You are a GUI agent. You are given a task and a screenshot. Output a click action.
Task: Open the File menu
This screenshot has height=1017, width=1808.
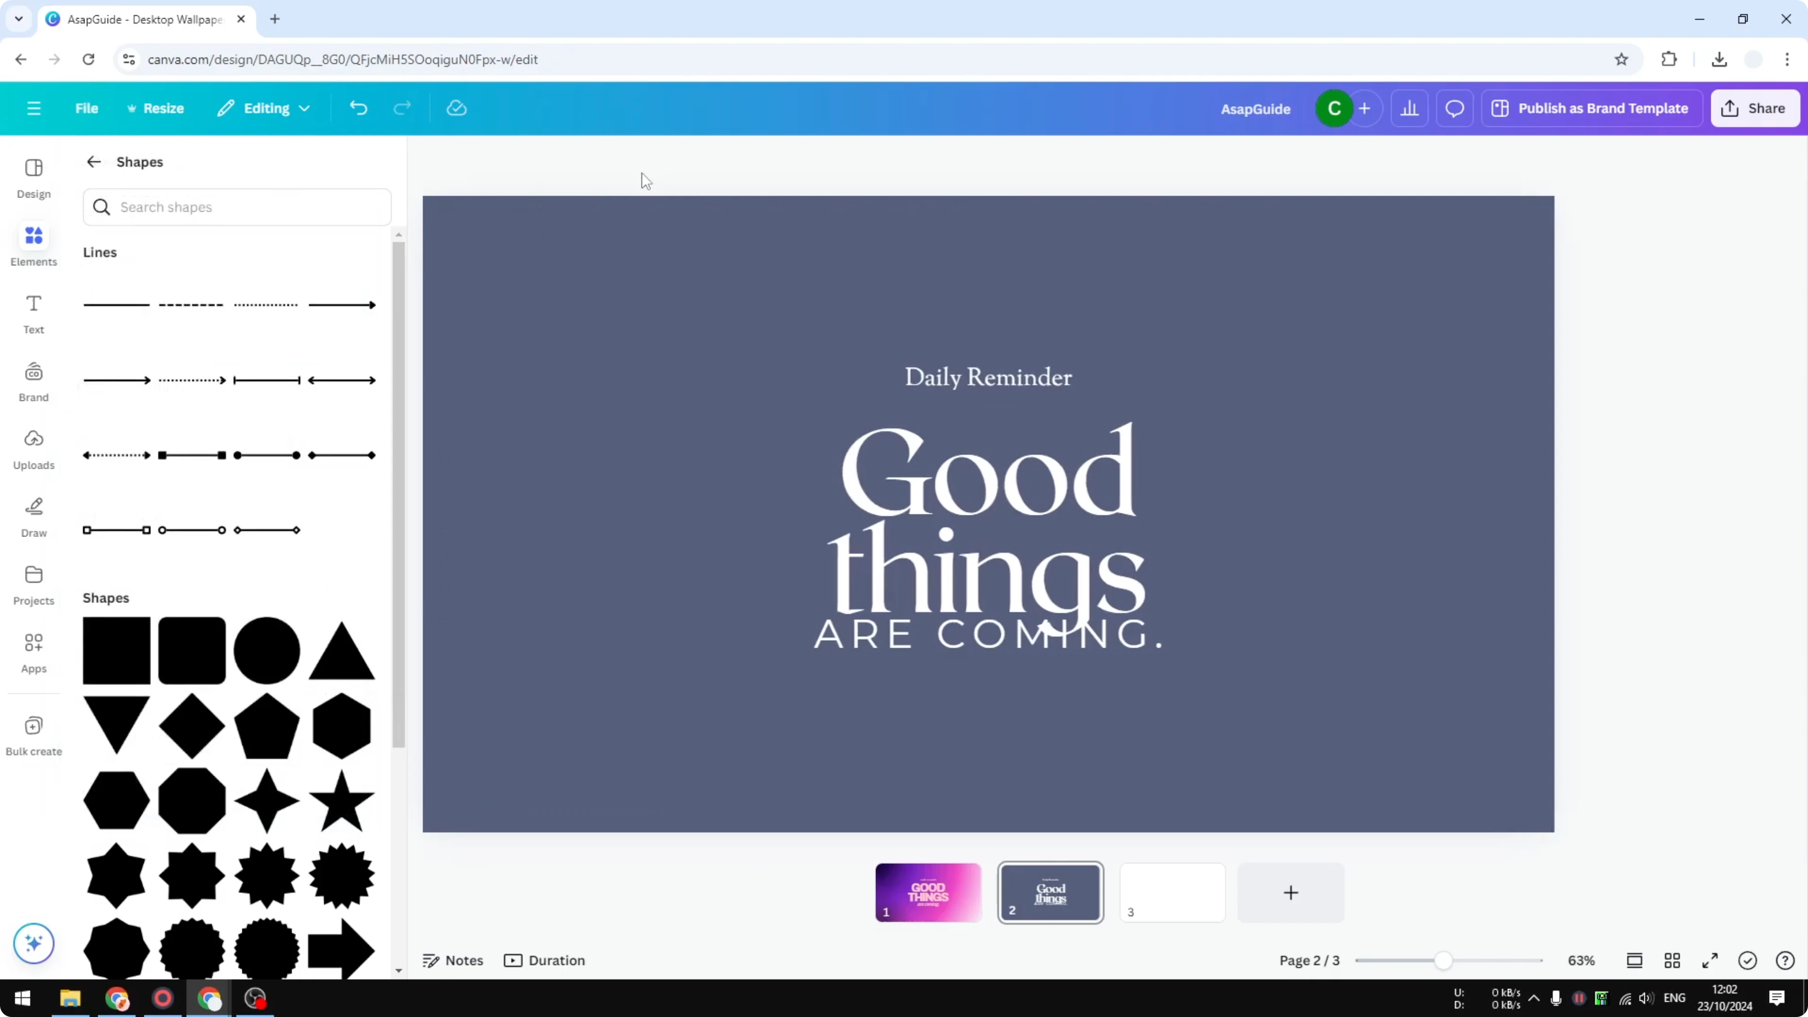tap(86, 108)
